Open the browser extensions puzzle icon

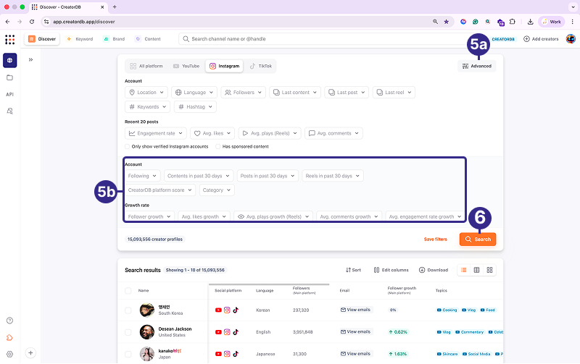pyautogui.click(x=513, y=22)
